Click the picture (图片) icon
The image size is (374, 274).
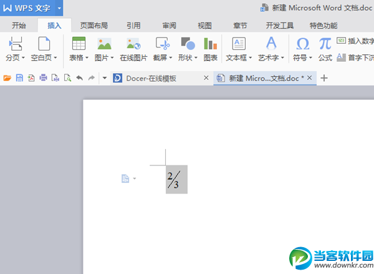coord(104,44)
